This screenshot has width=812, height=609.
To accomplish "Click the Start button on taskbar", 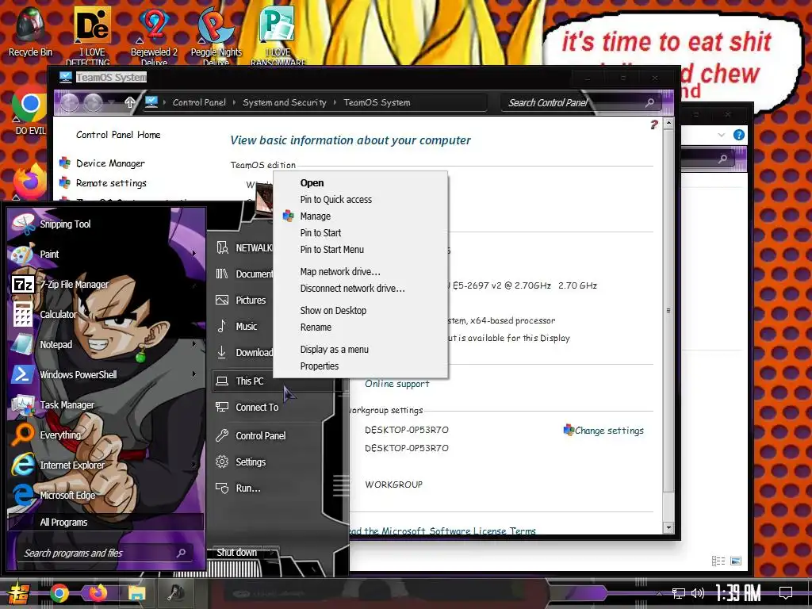I will pos(18,593).
